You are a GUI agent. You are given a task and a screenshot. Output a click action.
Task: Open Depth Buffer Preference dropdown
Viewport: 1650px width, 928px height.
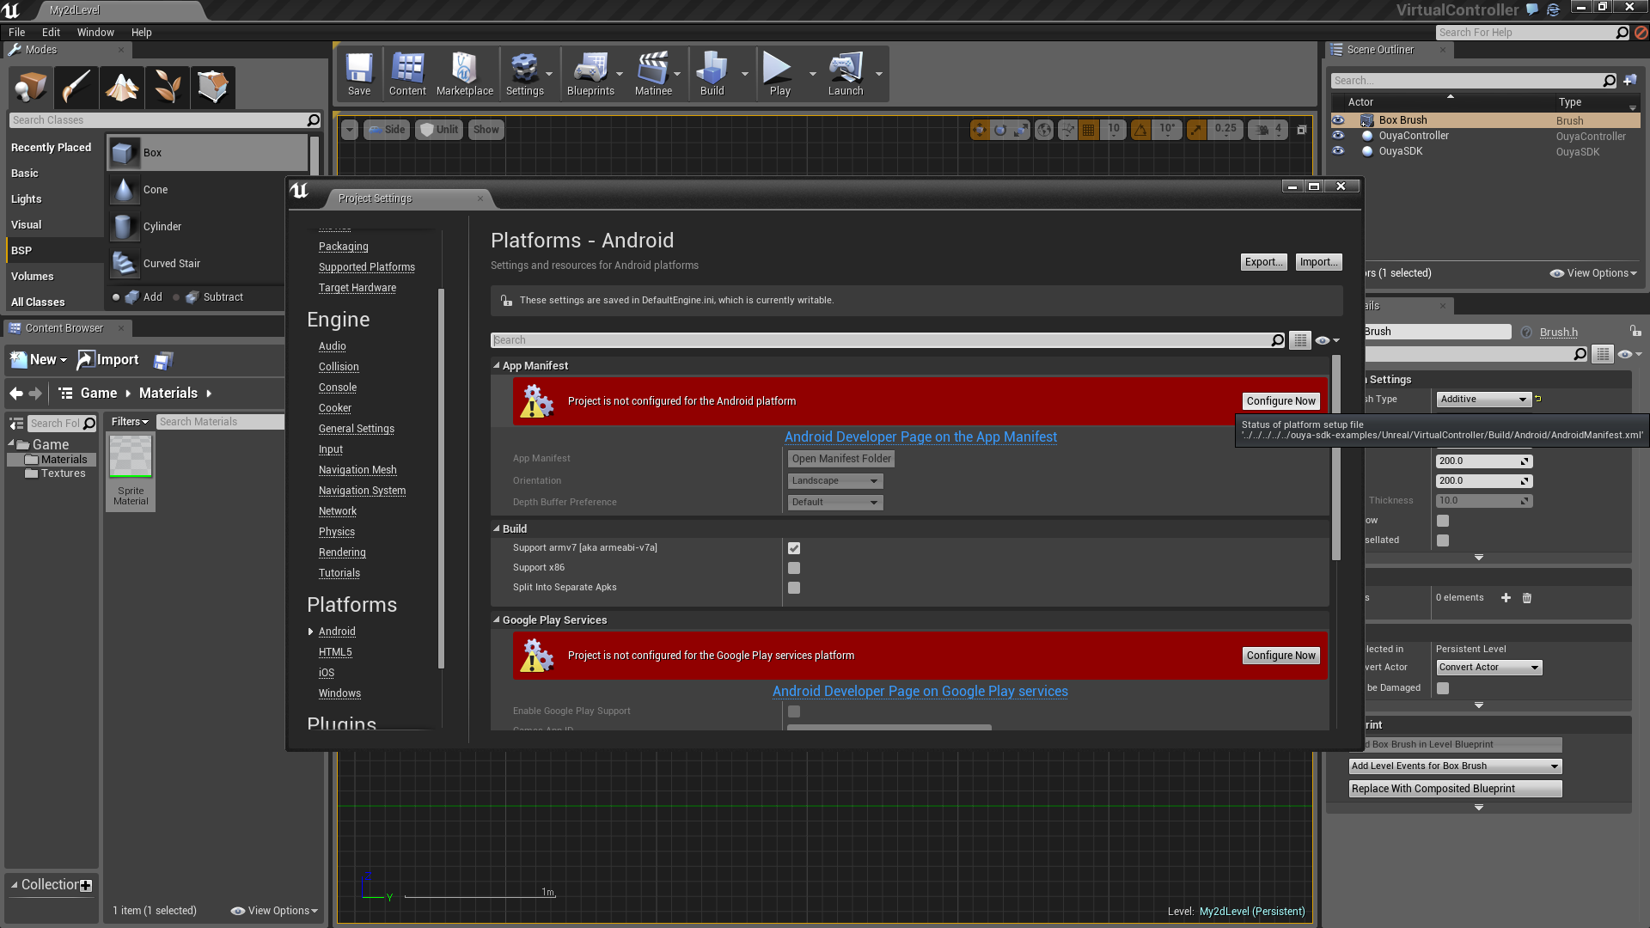click(x=834, y=503)
